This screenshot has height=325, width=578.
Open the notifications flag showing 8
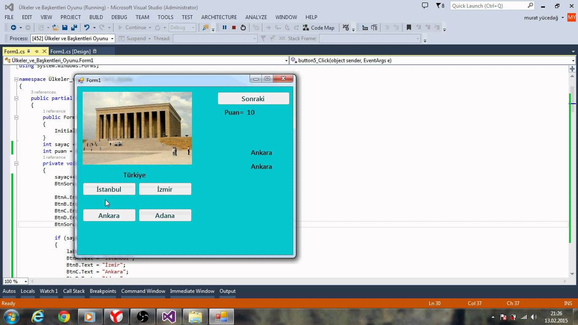point(440,6)
